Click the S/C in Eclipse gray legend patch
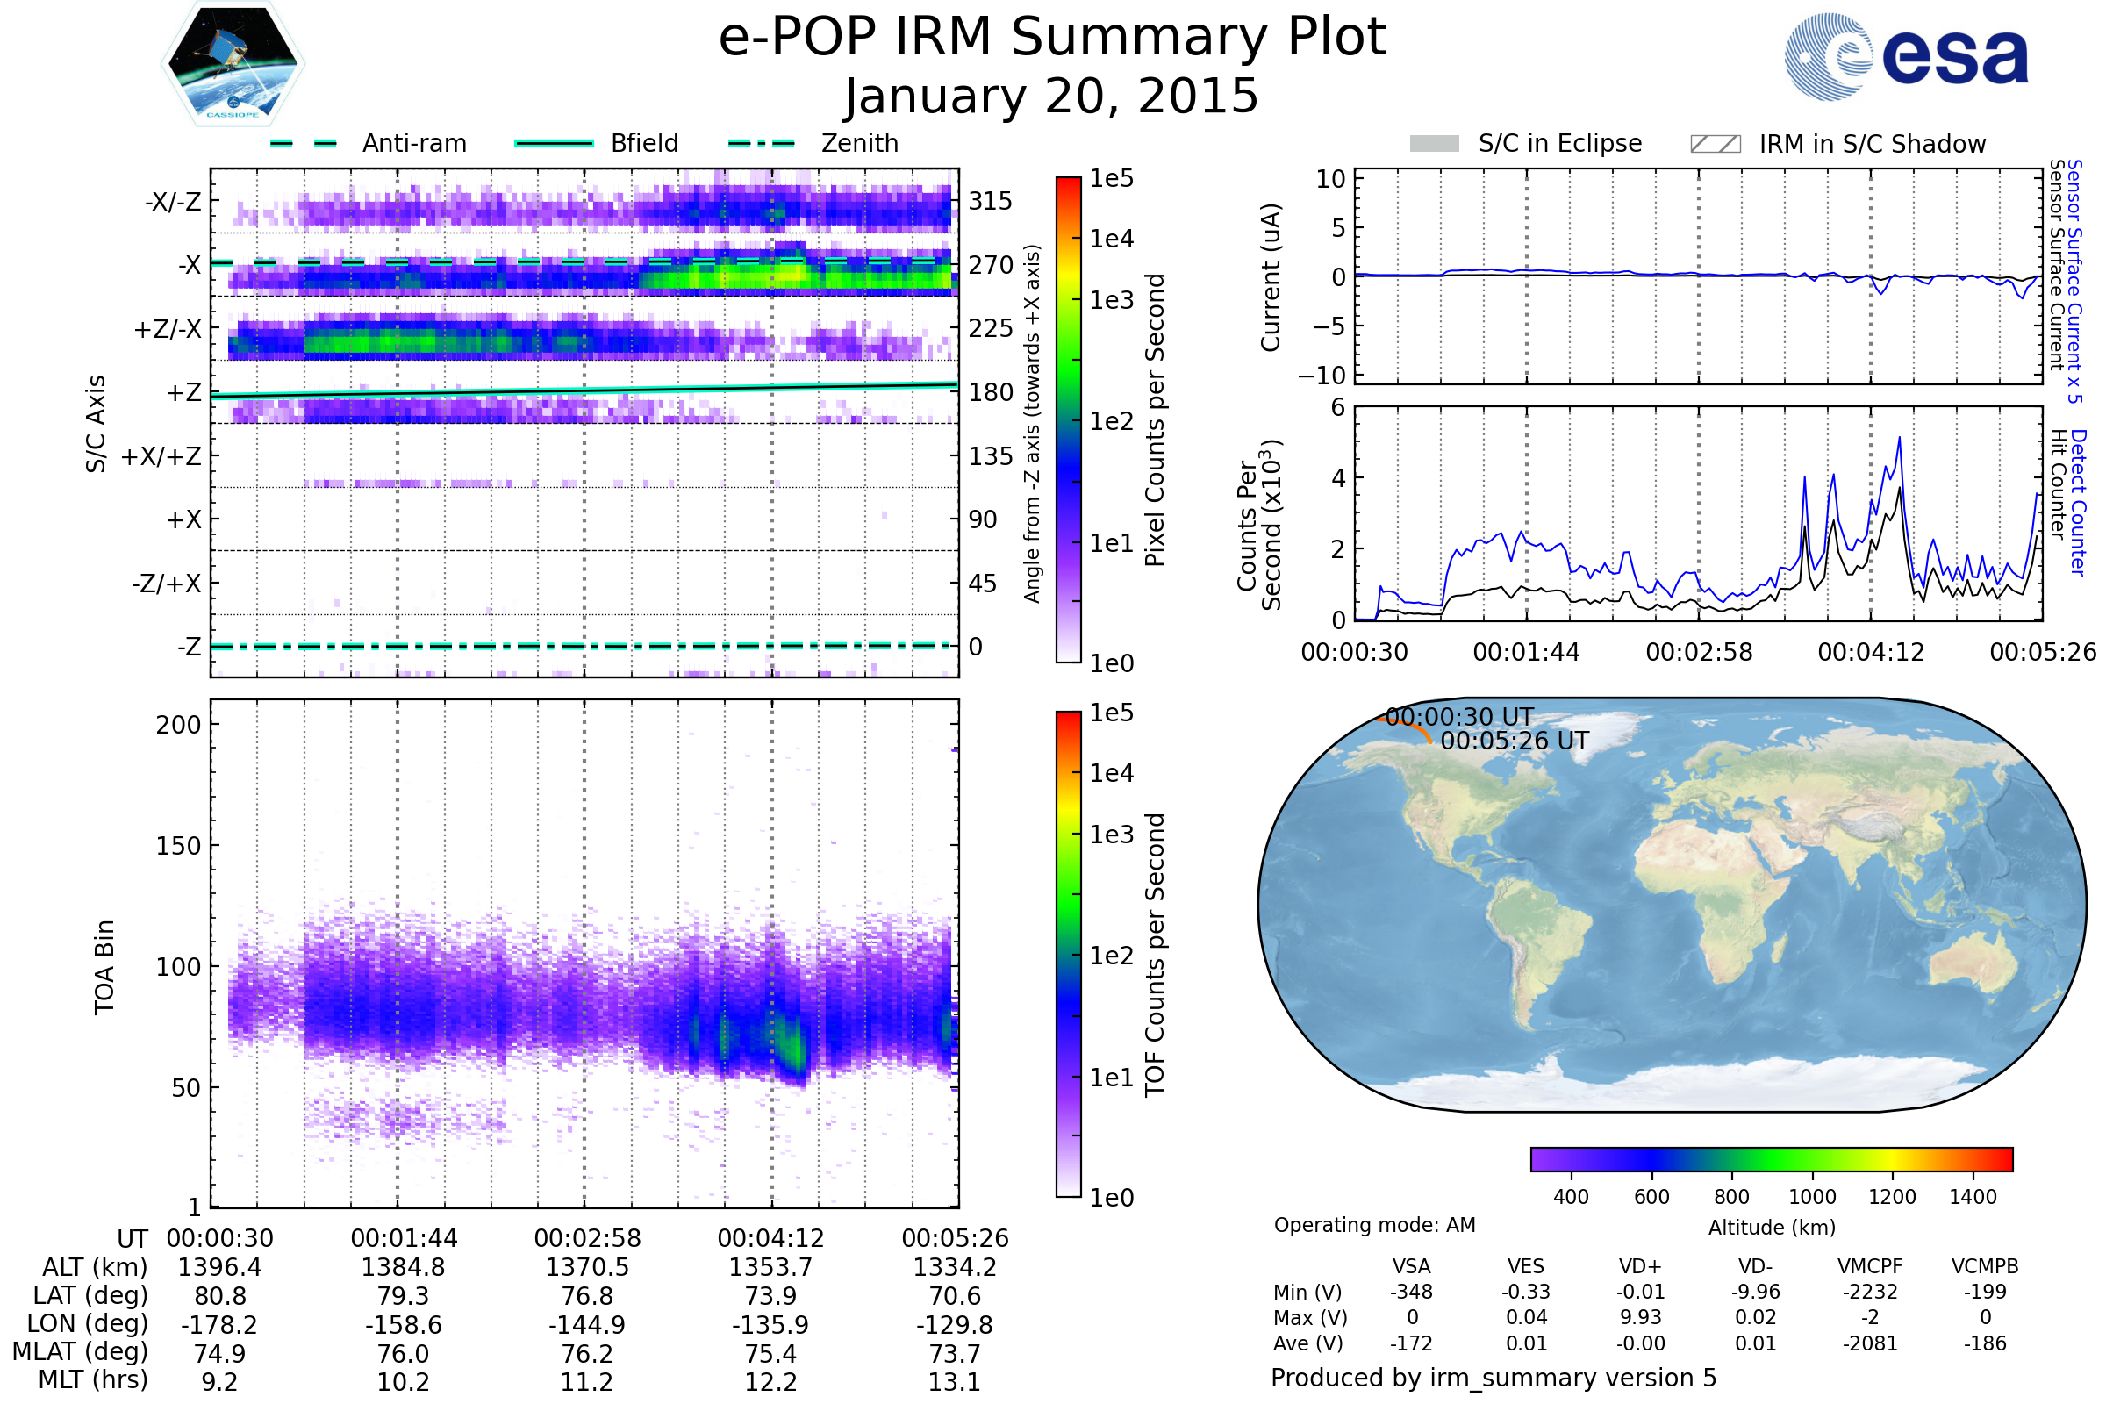Viewport: 2106px width, 1404px height. [1434, 144]
